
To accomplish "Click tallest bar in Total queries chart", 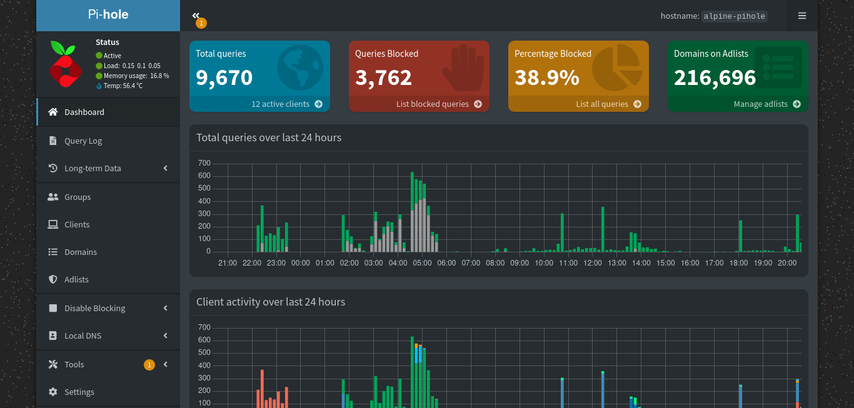I will tap(412, 212).
